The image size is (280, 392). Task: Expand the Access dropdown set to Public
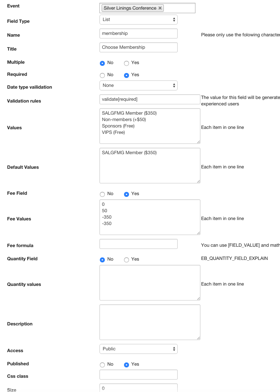(x=138, y=349)
